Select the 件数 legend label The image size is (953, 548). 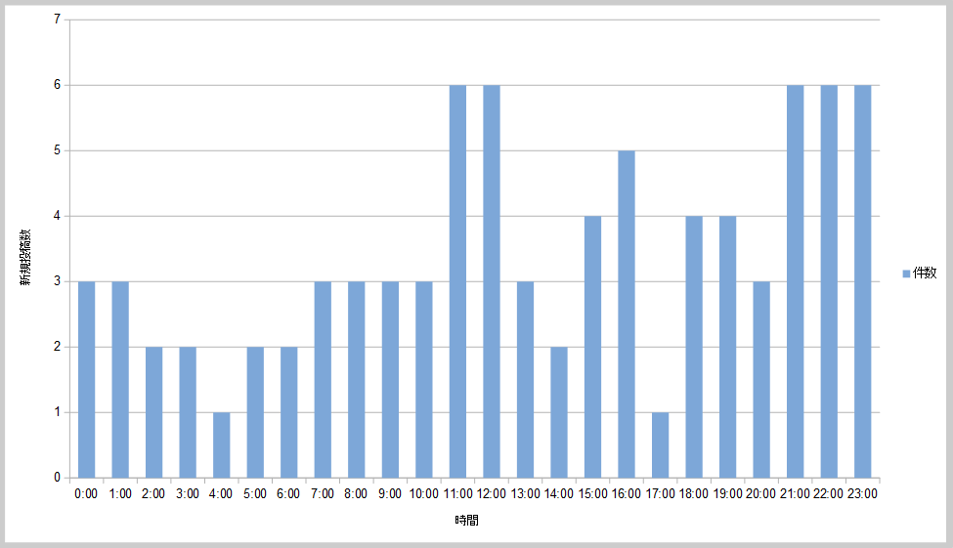click(x=924, y=274)
